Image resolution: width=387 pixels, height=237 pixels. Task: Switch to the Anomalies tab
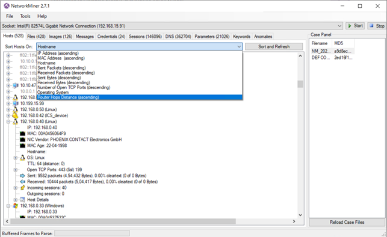pyautogui.click(x=263, y=37)
